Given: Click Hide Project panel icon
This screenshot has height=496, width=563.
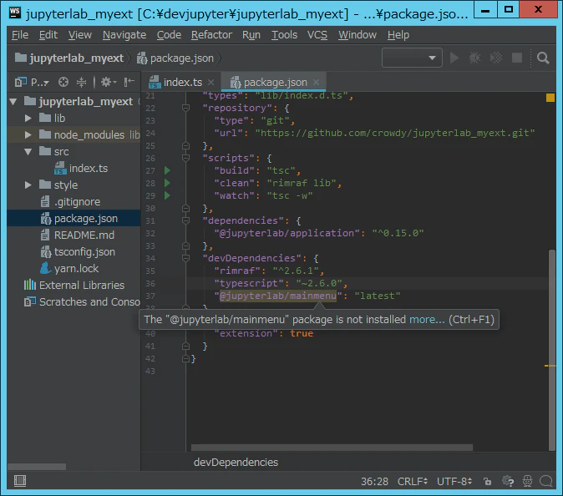Looking at the screenshot, I should click(129, 82).
